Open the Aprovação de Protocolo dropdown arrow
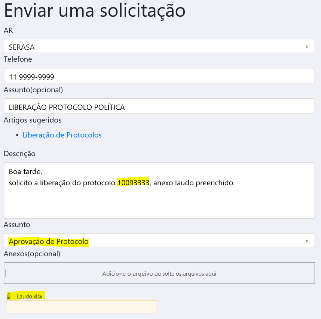321x319 pixels. 306,241
